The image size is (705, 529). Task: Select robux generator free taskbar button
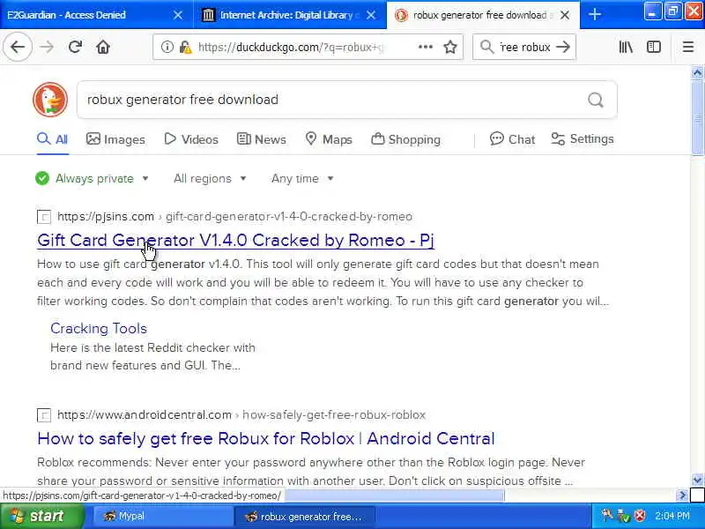coord(304,516)
